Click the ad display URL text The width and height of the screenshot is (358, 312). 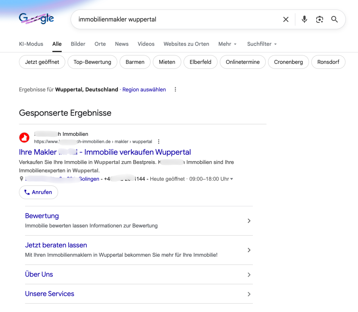click(93, 142)
